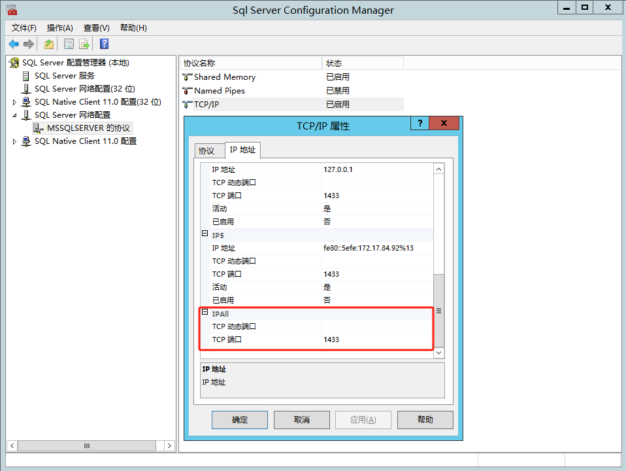Image resolution: width=626 pixels, height=471 pixels.
Task: Click the Properties toolbar icon
Action: click(x=69, y=44)
